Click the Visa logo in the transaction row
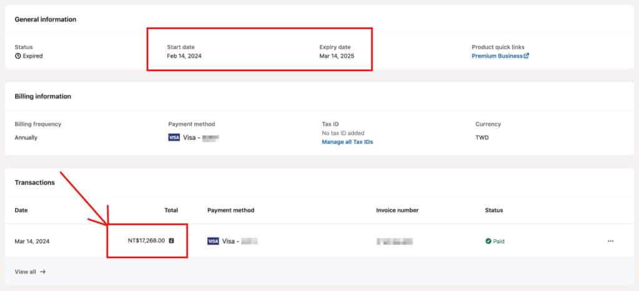This screenshot has height=291, width=639. (213, 241)
